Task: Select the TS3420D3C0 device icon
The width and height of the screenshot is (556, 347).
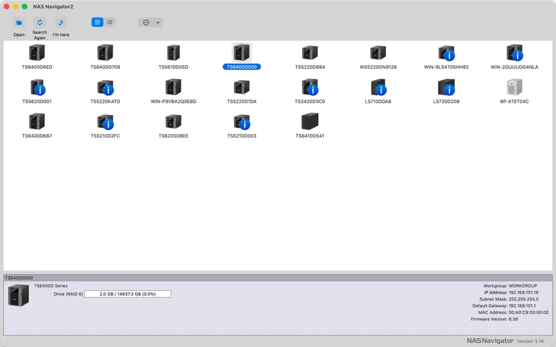Action: point(310,87)
